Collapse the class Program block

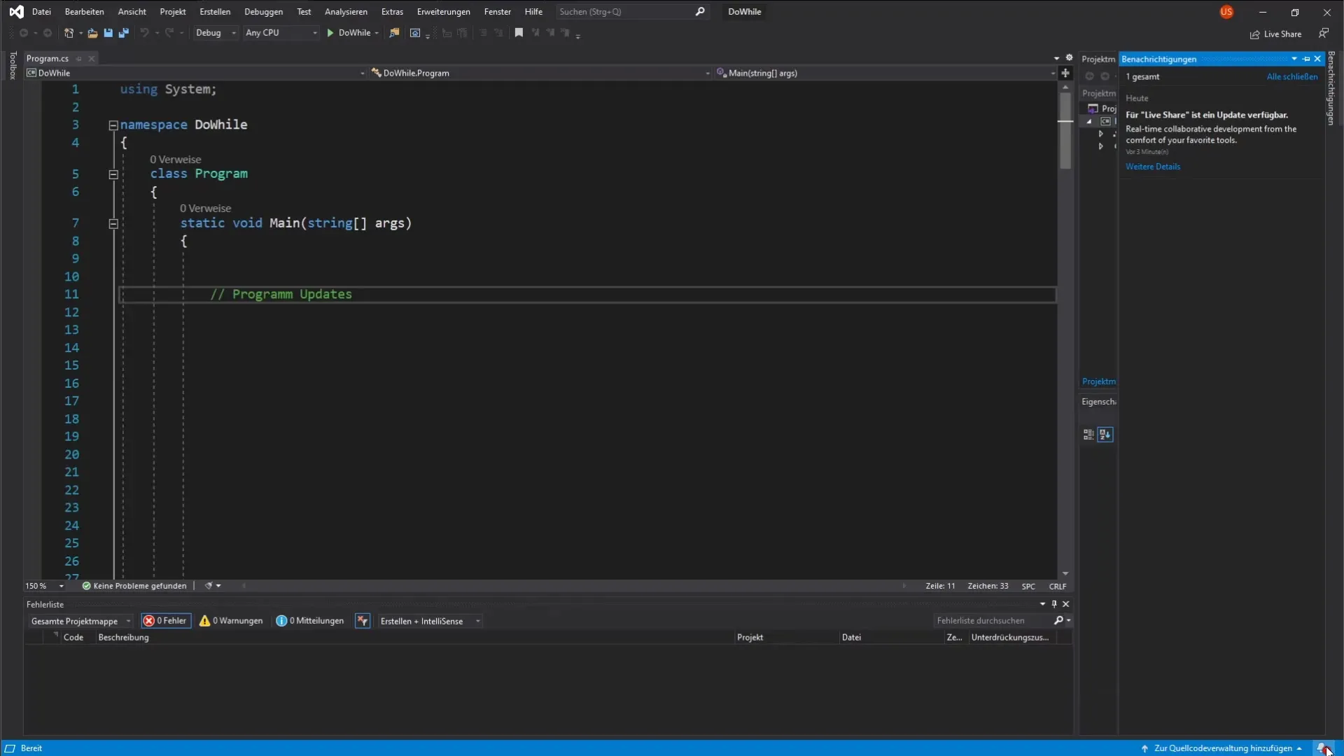coord(113,174)
